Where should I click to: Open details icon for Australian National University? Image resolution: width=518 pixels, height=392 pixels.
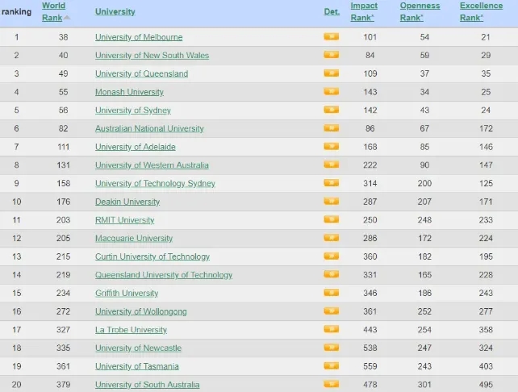[x=332, y=127]
